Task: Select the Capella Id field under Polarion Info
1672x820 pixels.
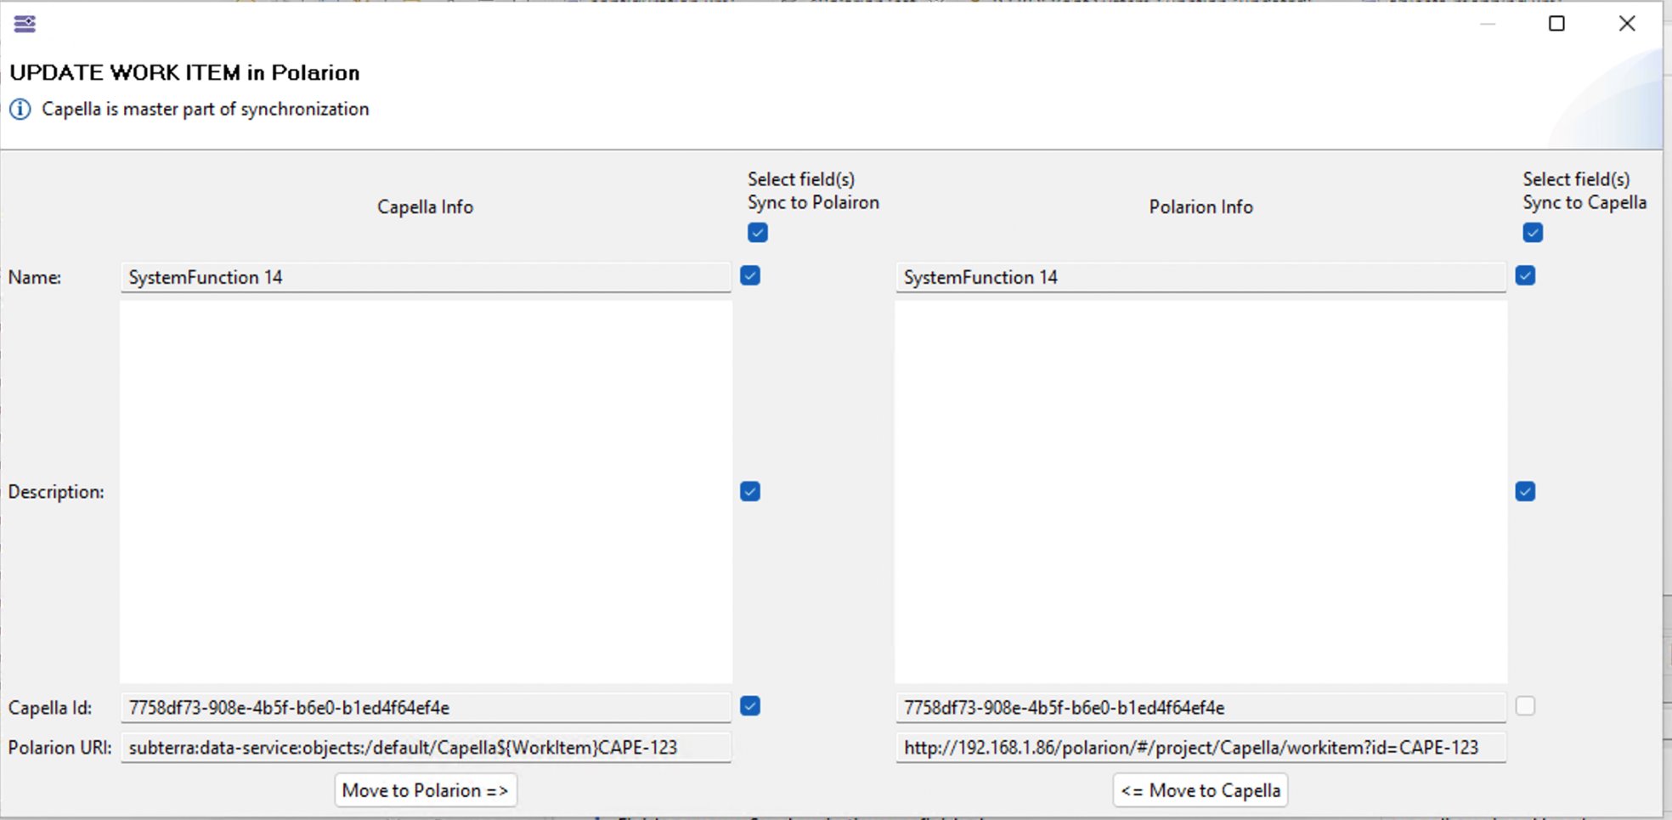Action: click(1200, 707)
